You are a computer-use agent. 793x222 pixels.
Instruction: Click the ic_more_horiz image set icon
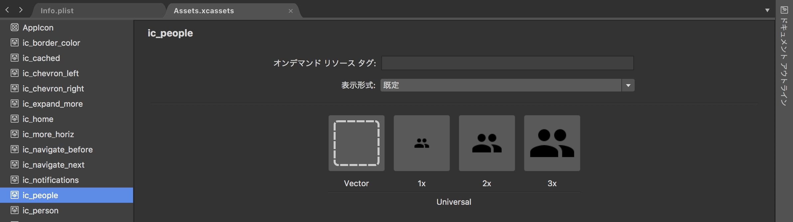(15, 134)
